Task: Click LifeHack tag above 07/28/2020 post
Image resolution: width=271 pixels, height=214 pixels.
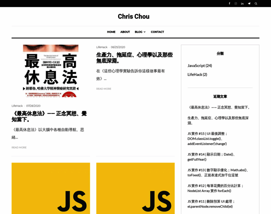Action: pyautogui.click(x=17, y=106)
